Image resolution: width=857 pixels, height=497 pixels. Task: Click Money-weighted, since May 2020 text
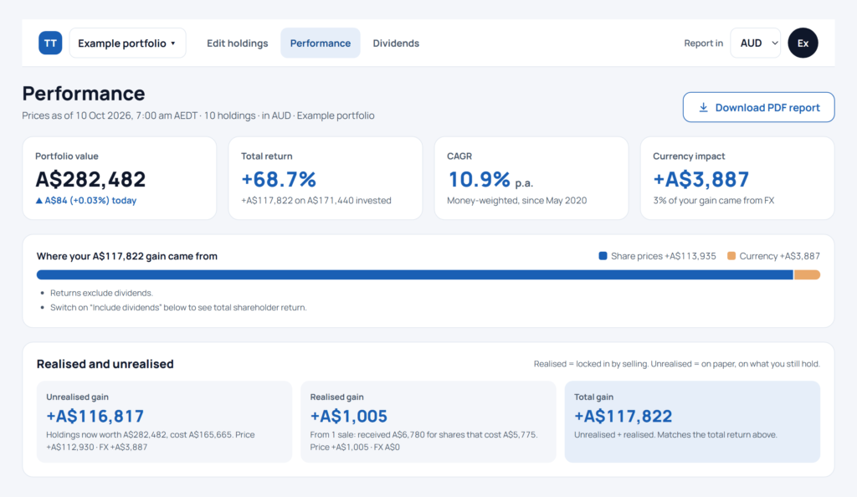click(517, 201)
